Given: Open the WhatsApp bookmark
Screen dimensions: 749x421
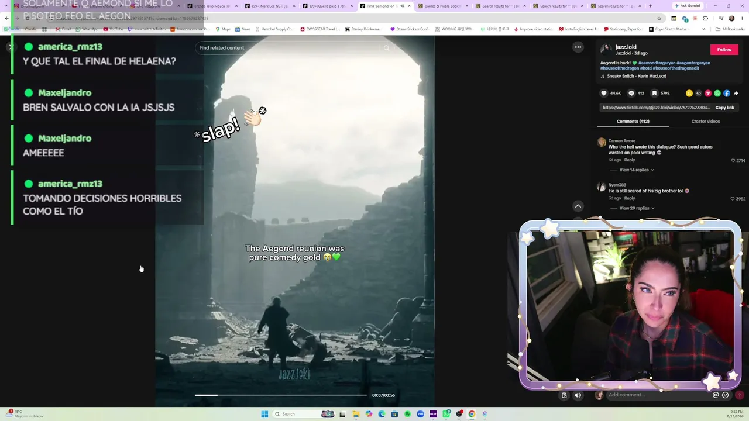Looking at the screenshot, I should pos(87,29).
